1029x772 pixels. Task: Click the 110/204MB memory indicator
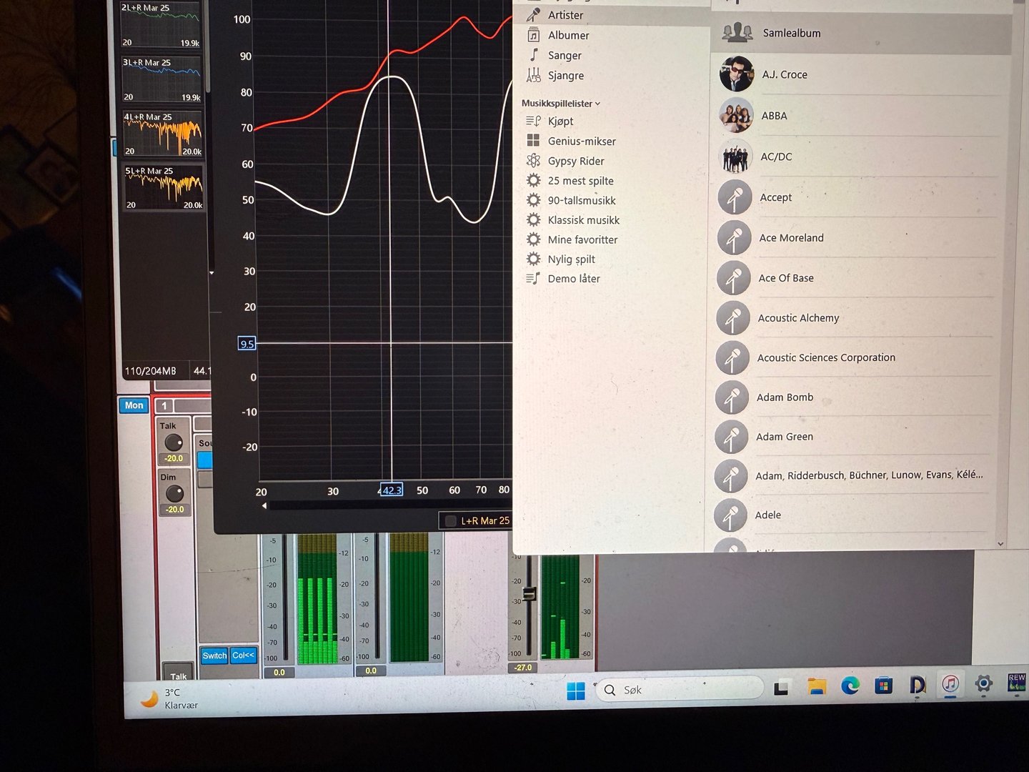point(151,371)
